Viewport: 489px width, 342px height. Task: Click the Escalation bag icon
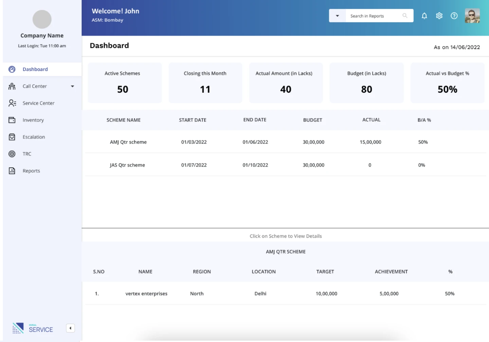(x=12, y=137)
